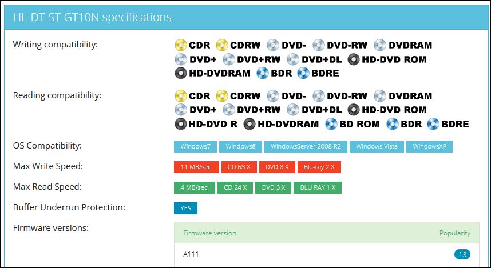
Task: Click the red 11 MB/sec. write speed badge
Action: (x=196, y=167)
